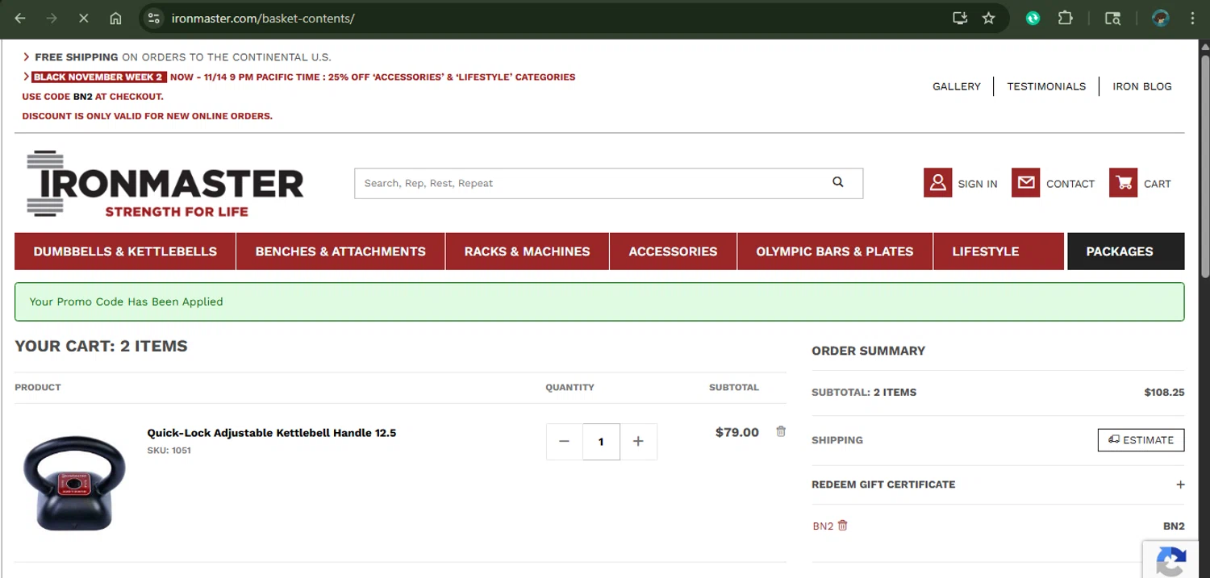Click the reCAPTCHA badge
The height and width of the screenshot is (578, 1210).
point(1170,559)
